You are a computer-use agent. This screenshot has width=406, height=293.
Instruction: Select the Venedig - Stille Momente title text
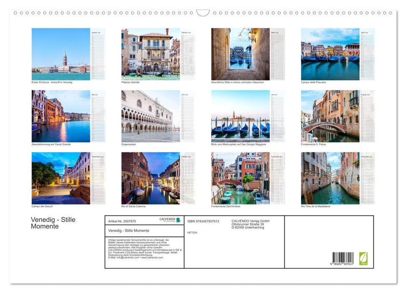[x=53, y=222]
